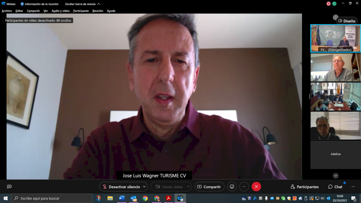Open the Diseño layout selector
361x203 pixels.
347,21
